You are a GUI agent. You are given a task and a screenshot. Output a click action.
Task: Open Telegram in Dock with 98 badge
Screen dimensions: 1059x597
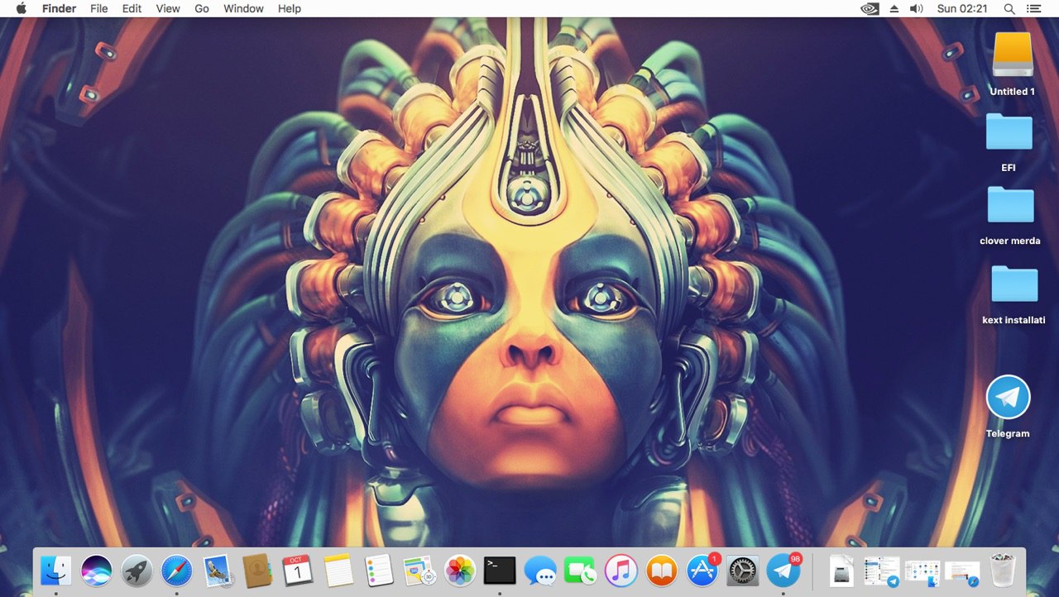coord(783,570)
